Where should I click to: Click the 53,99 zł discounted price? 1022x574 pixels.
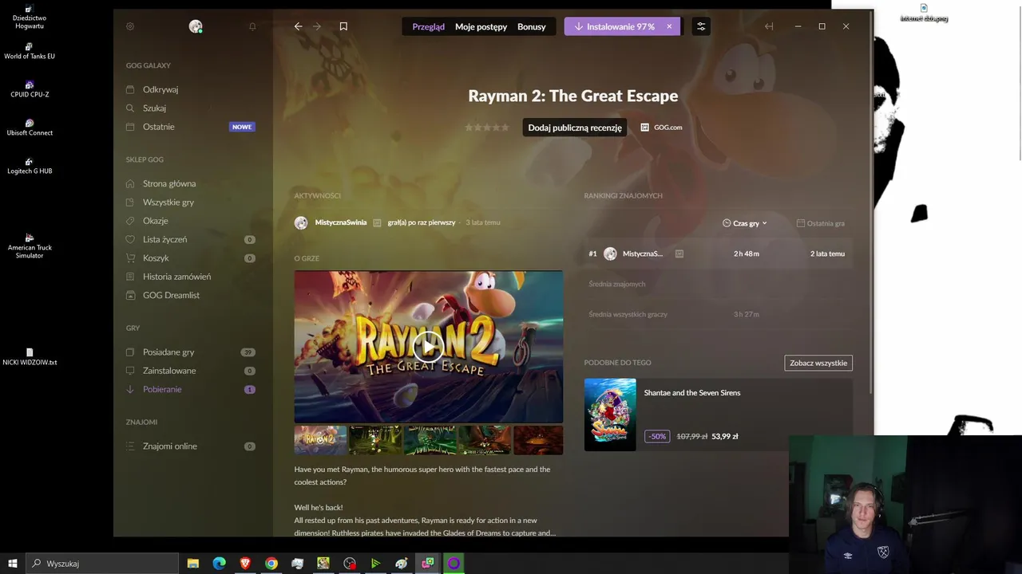click(x=725, y=436)
